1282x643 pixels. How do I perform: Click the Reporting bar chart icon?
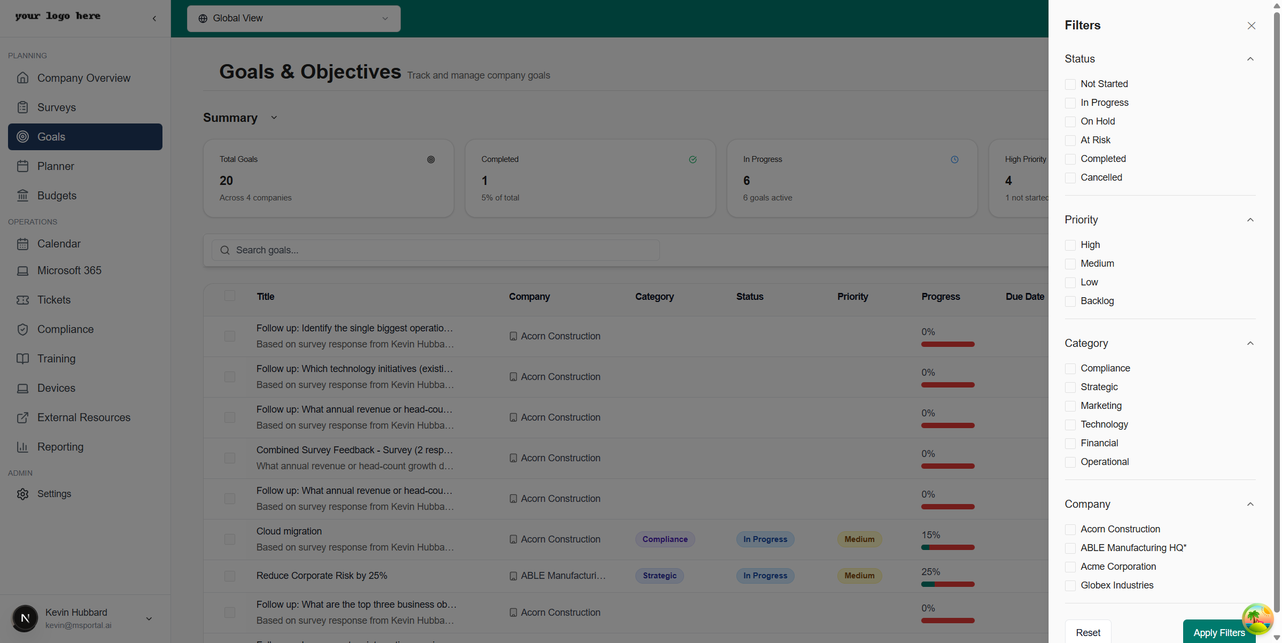point(22,447)
